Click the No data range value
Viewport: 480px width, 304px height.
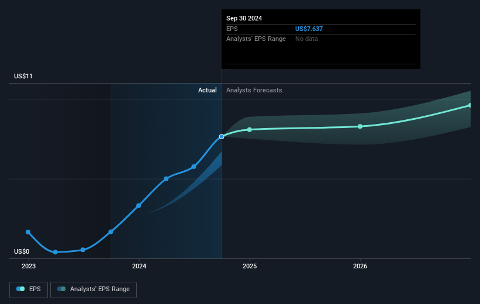(306, 39)
